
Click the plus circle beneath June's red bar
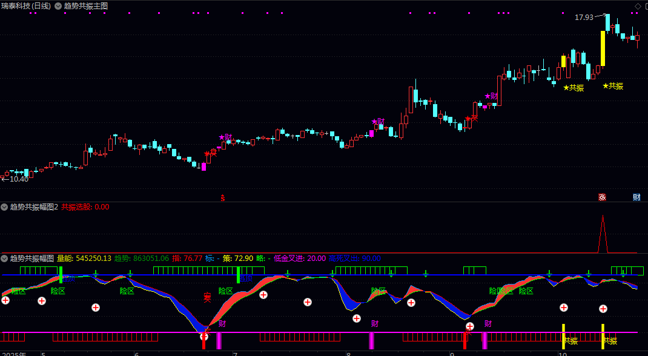[x=204, y=337]
